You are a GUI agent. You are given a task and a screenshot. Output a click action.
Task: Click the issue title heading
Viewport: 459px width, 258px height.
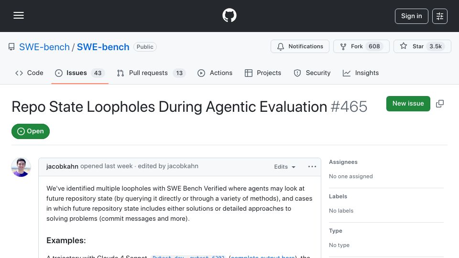tap(169, 107)
